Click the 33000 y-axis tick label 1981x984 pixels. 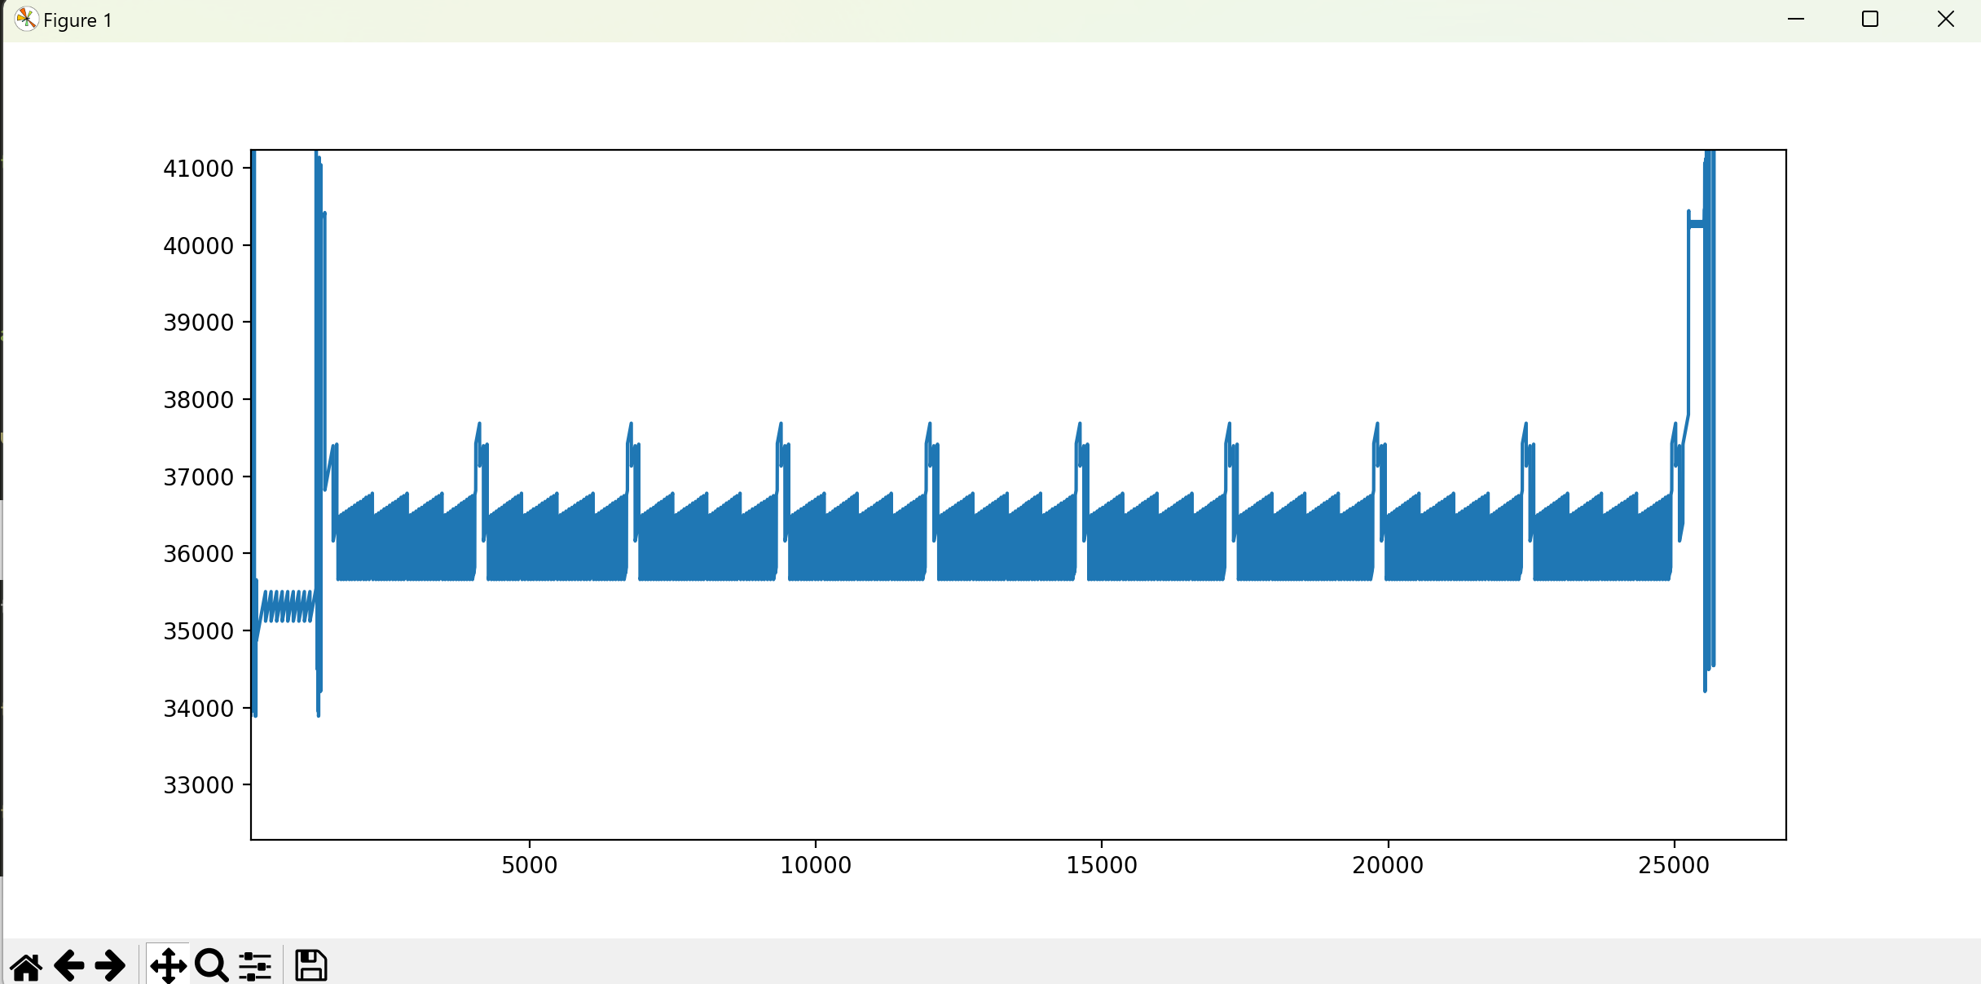click(198, 785)
